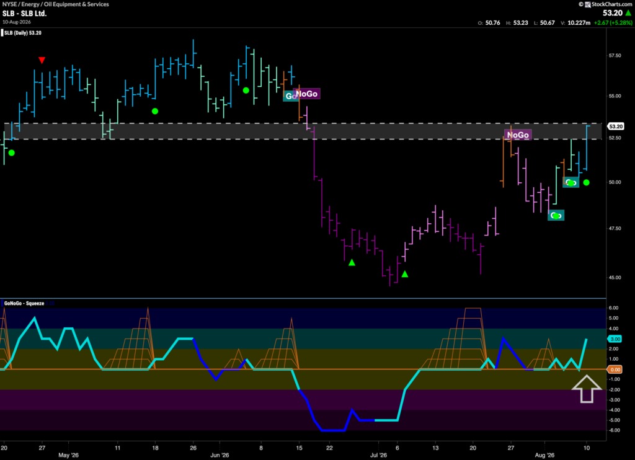This screenshot has height=460, width=635.
Task: Click the SLB (Daily) 53.20 legend label
Action: pyautogui.click(x=23, y=33)
